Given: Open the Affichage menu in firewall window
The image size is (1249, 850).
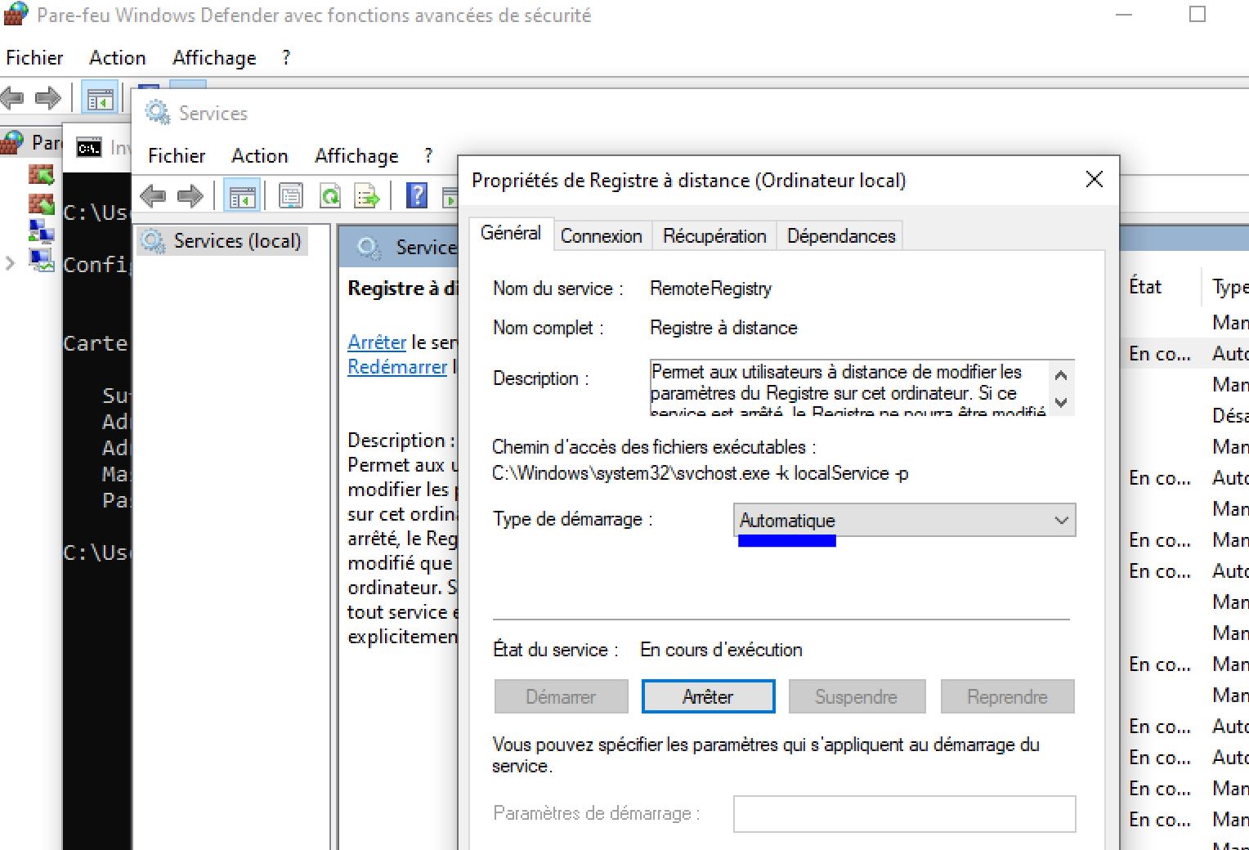Looking at the screenshot, I should tap(214, 58).
